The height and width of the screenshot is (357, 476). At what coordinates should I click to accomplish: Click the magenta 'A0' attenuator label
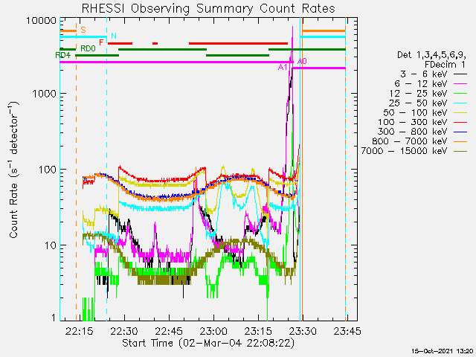click(302, 61)
